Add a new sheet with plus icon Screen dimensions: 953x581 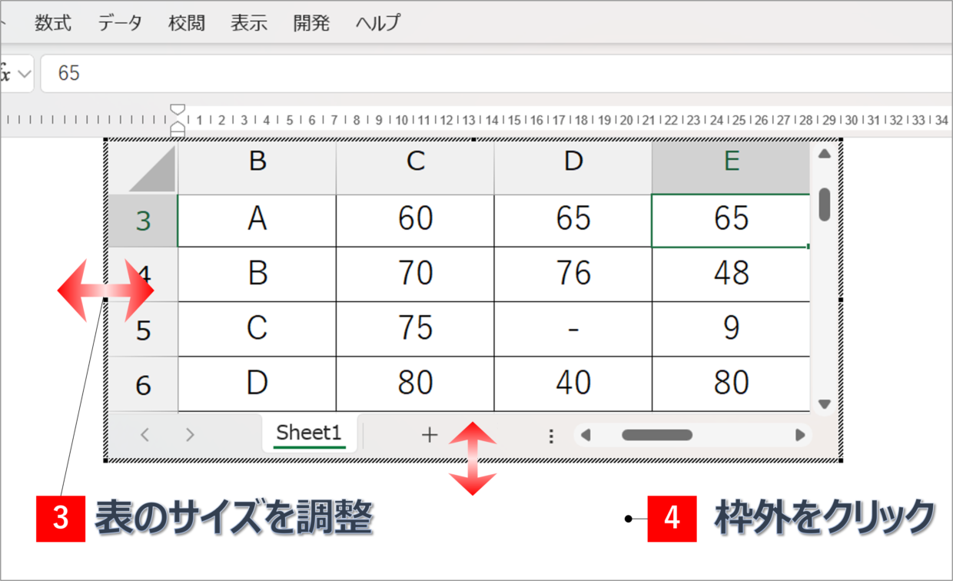(x=429, y=435)
